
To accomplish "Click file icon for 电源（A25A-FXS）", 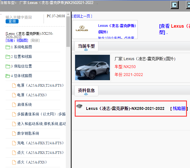I will (14, 95).
